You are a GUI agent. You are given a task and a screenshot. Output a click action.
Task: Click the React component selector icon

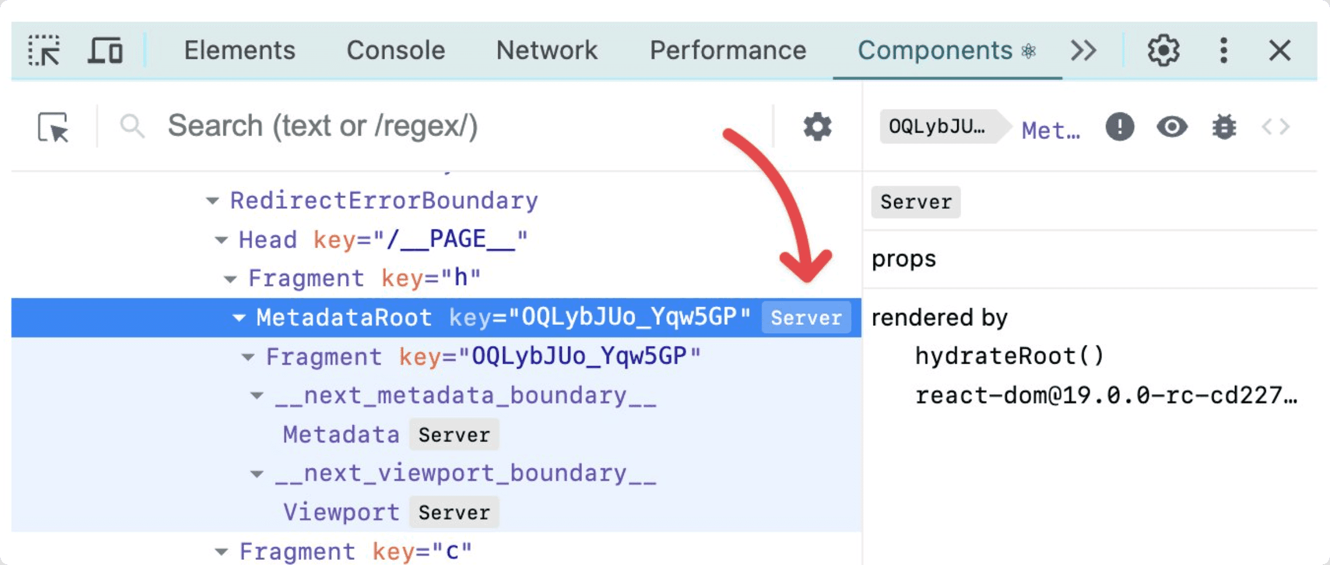pyautogui.click(x=53, y=126)
